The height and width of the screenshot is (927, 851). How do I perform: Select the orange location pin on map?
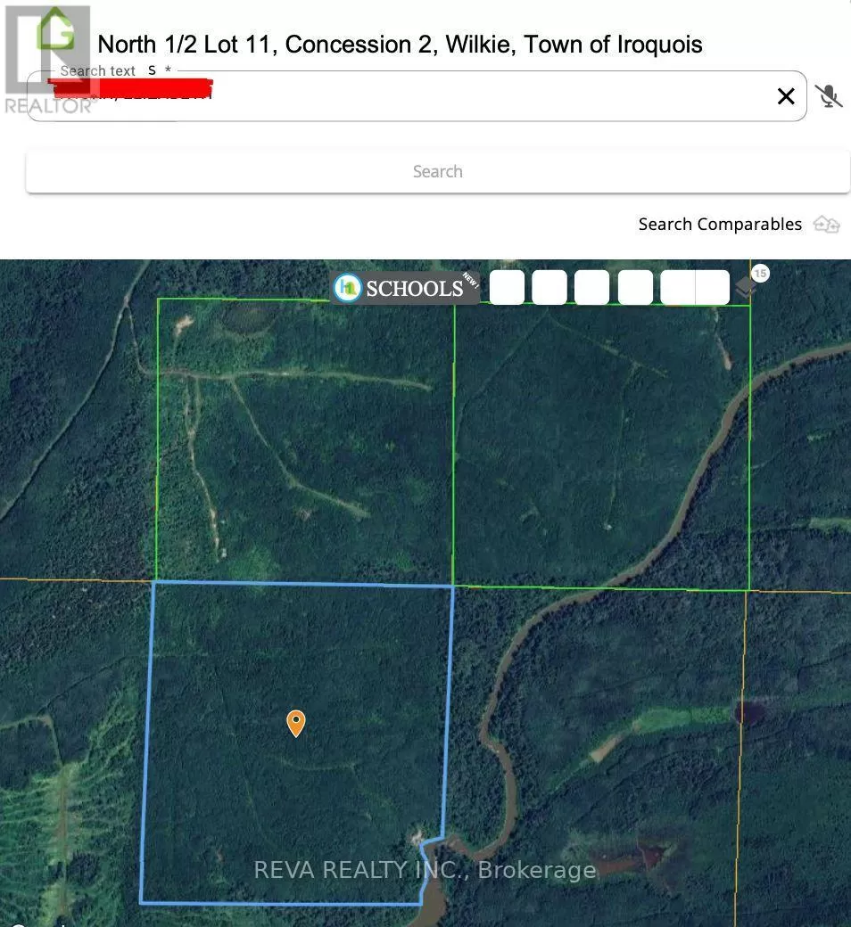point(295,722)
